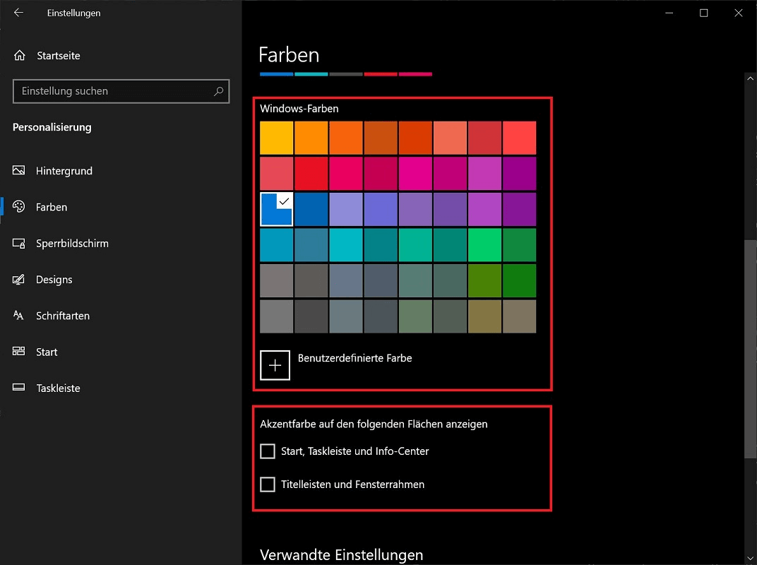Click the Designs brush icon
This screenshot has width=757, height=565.
pos(19,279)
